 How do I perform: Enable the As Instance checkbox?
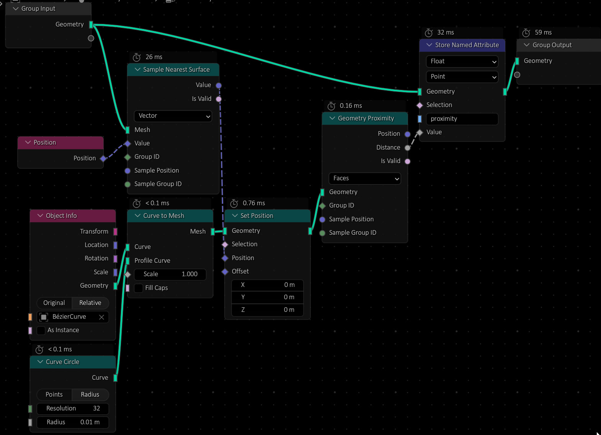[x=41, y=330]
